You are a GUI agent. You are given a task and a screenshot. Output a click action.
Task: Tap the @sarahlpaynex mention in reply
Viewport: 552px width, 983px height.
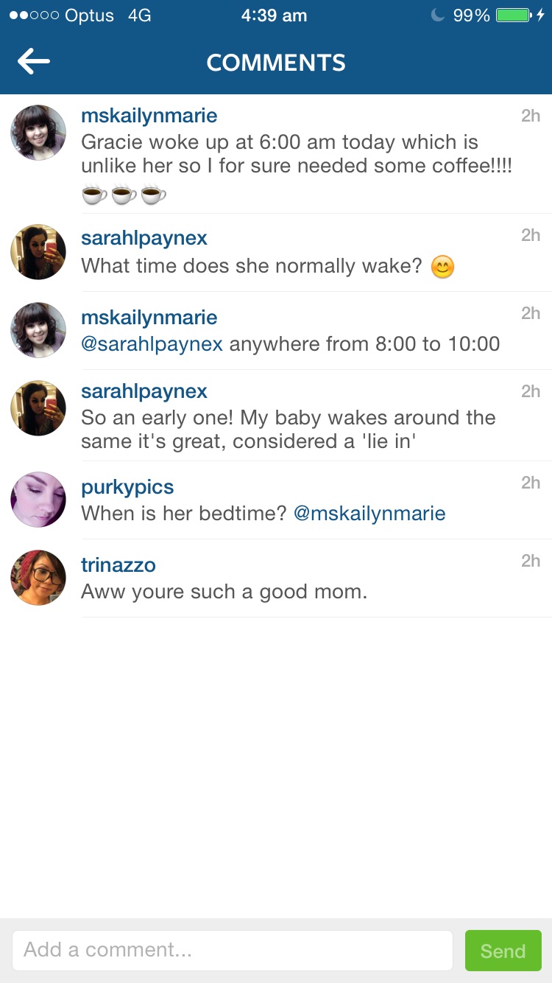[152, 344]
